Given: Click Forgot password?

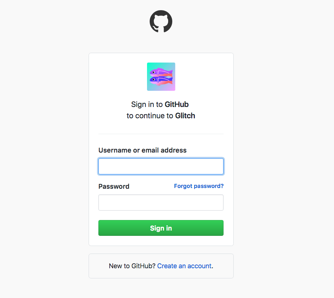Looking at the screenshot, I should coord(199,186).
